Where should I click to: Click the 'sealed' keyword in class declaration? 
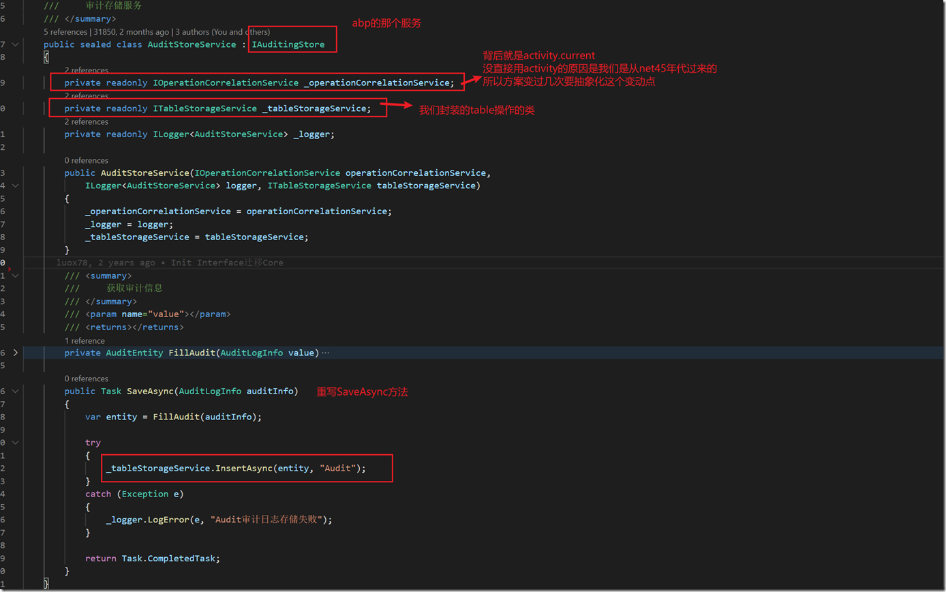point(95,44)
